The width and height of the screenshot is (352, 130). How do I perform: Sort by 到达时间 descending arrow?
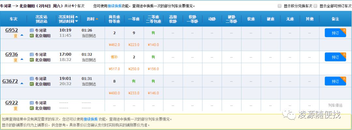76,21
